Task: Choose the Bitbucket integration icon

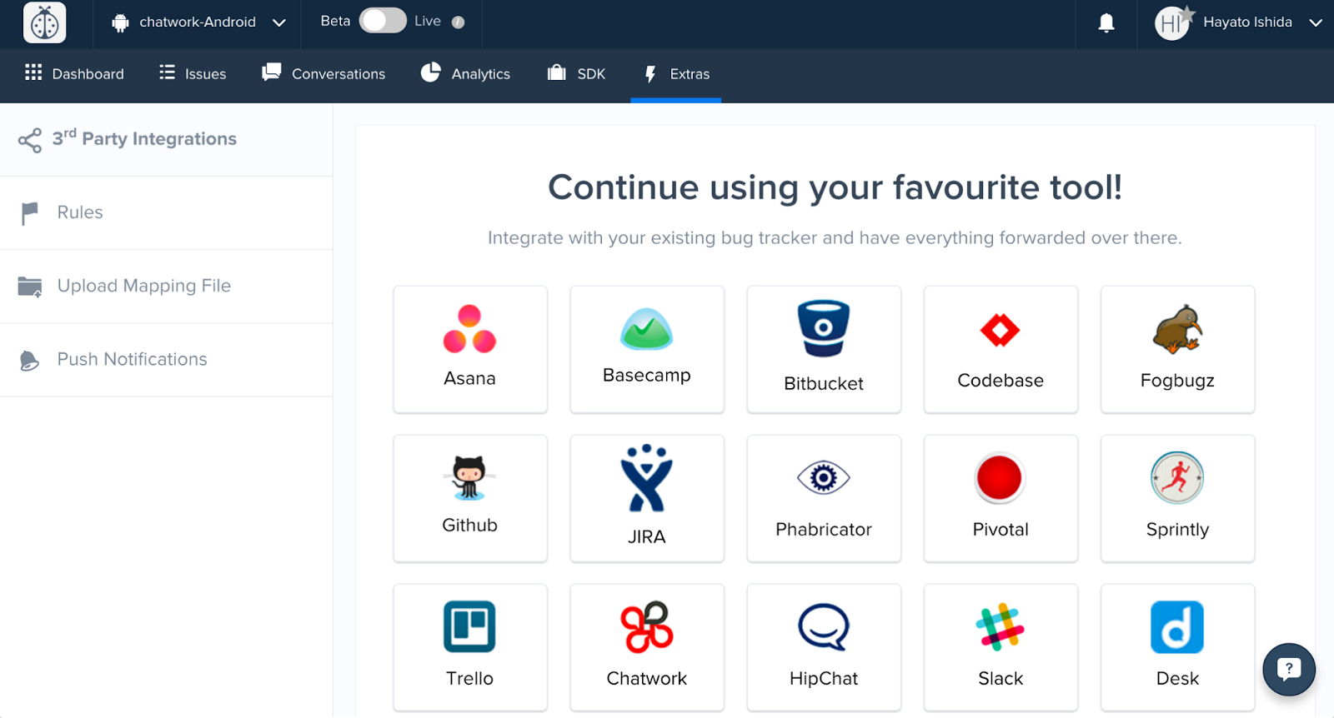Action: click(x=824, y=328)
